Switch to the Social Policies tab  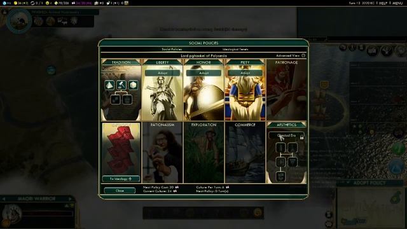pos(172,49)
